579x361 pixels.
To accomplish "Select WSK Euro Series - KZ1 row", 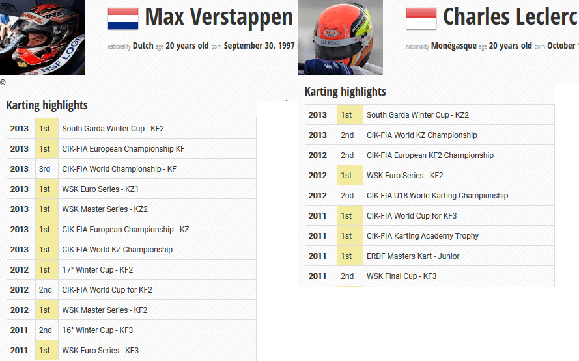I will click(132, 189).
